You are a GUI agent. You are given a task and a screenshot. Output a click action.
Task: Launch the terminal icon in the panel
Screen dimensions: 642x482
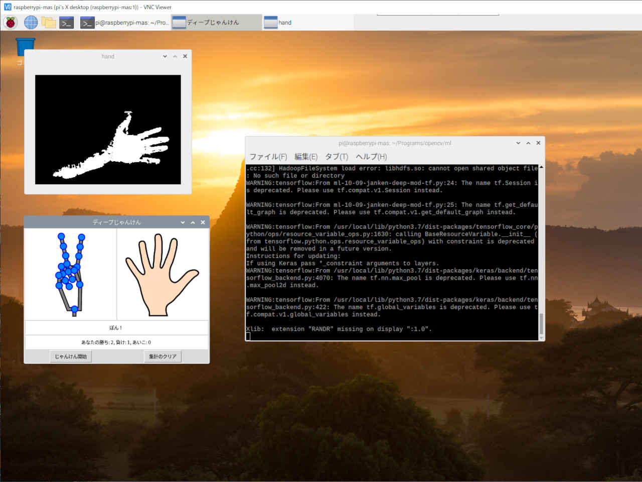coord(67,23)
